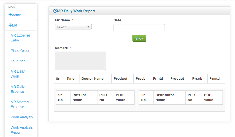Open the Tour Plan link
235x137 pixels.
[x=18, y=61]
